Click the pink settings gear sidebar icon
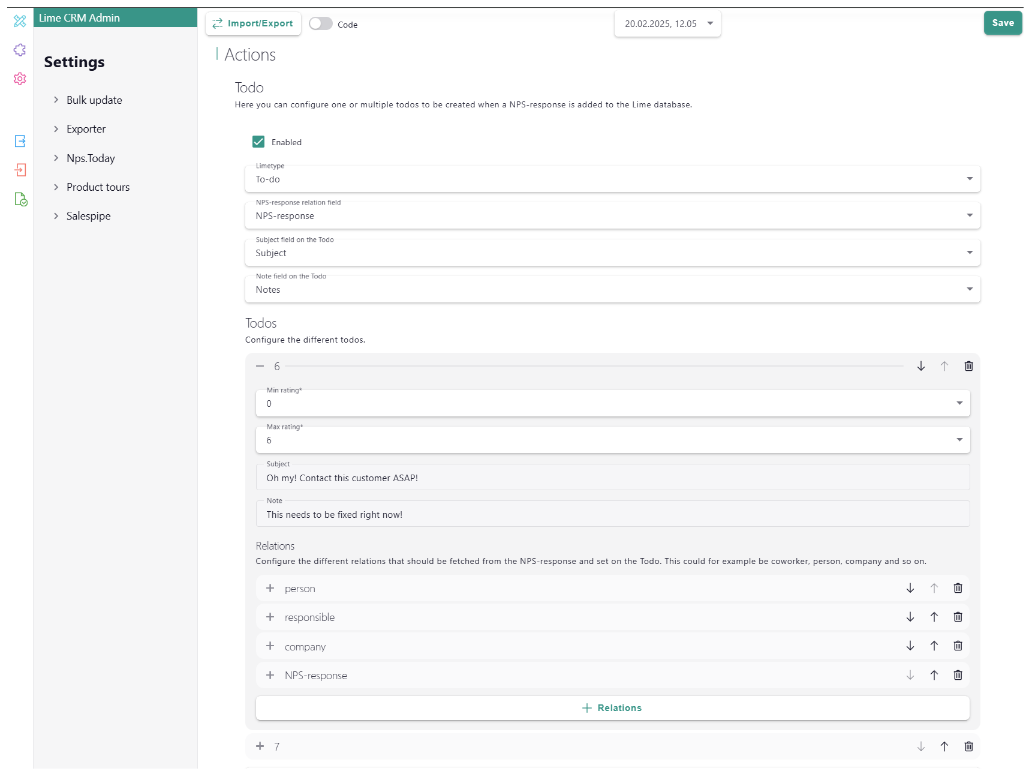 tap(20, 79)
